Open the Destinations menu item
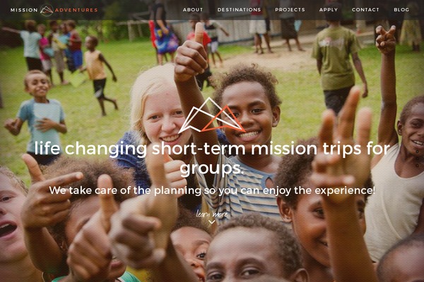 pos(239,10)
